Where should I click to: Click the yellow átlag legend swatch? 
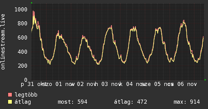pos(10,102)
